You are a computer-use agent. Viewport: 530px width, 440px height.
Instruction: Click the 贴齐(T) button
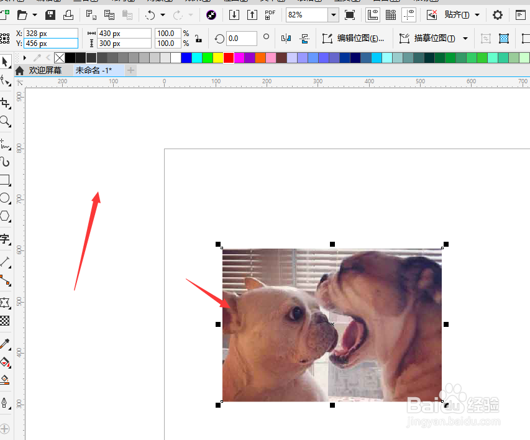456,15
